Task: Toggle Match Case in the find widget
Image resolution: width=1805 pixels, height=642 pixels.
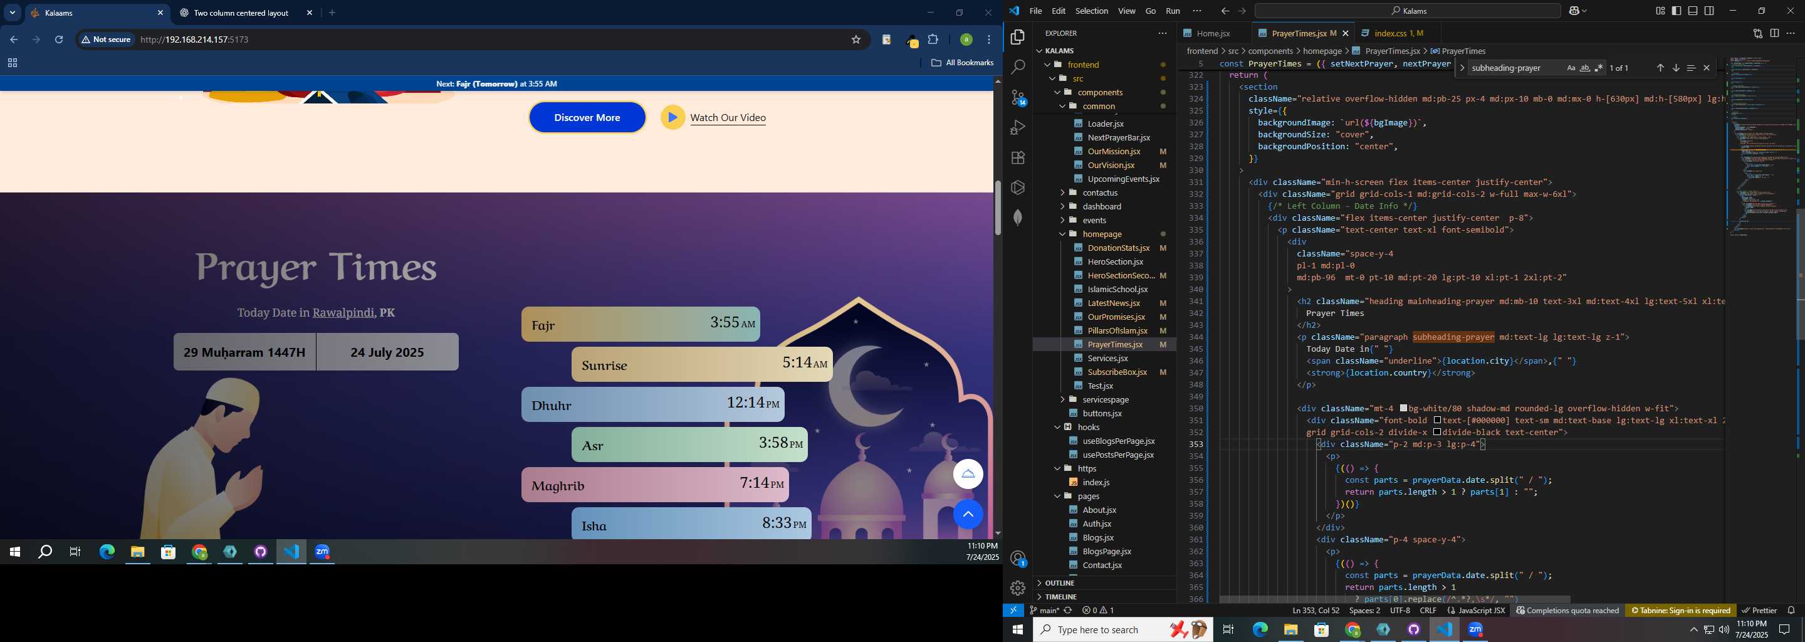Action: tap(1571, 68)
